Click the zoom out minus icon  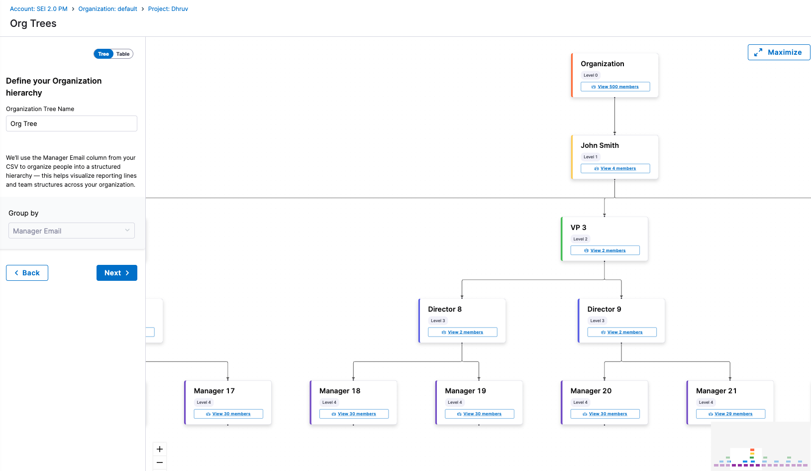click(x=160, y=463)
